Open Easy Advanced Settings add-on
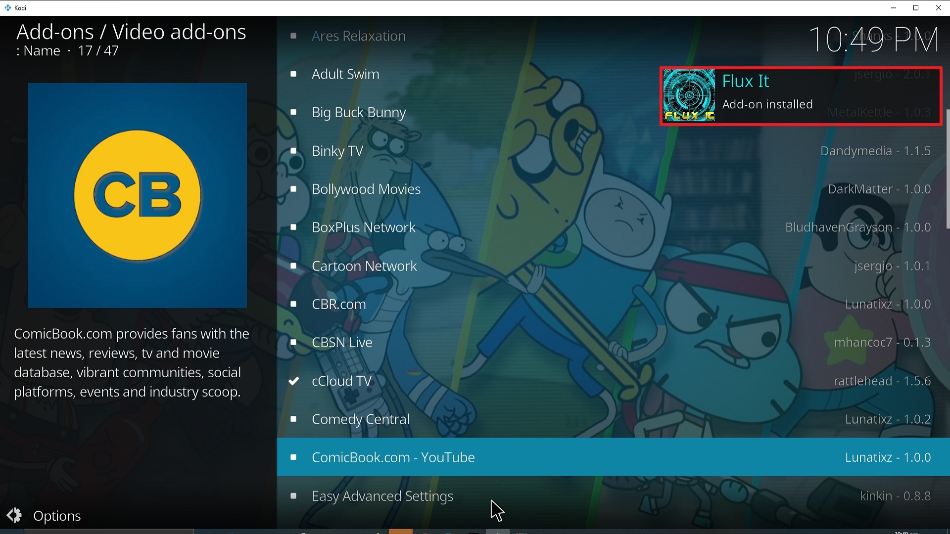950x534 pixels. (613, 496)
